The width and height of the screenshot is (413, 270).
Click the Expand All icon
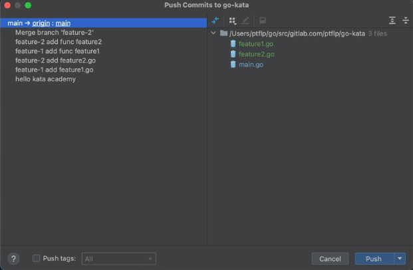coord(392,21)
